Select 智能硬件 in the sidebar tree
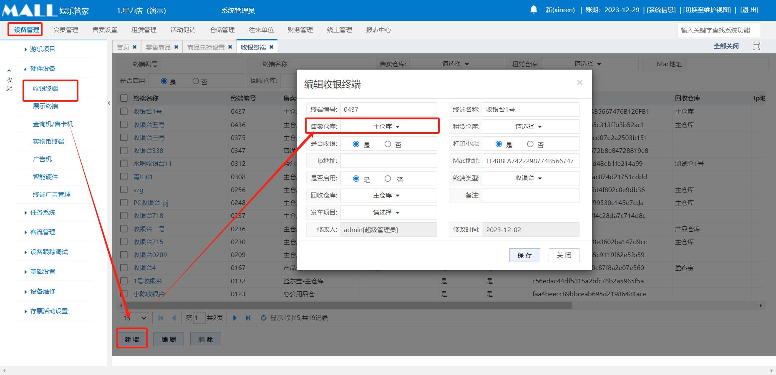 (x=45, y=177)
